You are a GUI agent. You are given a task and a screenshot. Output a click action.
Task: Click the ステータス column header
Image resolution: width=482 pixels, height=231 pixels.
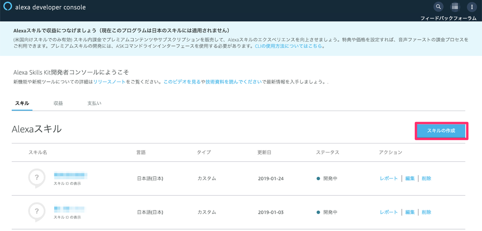(x=328, y=152)
